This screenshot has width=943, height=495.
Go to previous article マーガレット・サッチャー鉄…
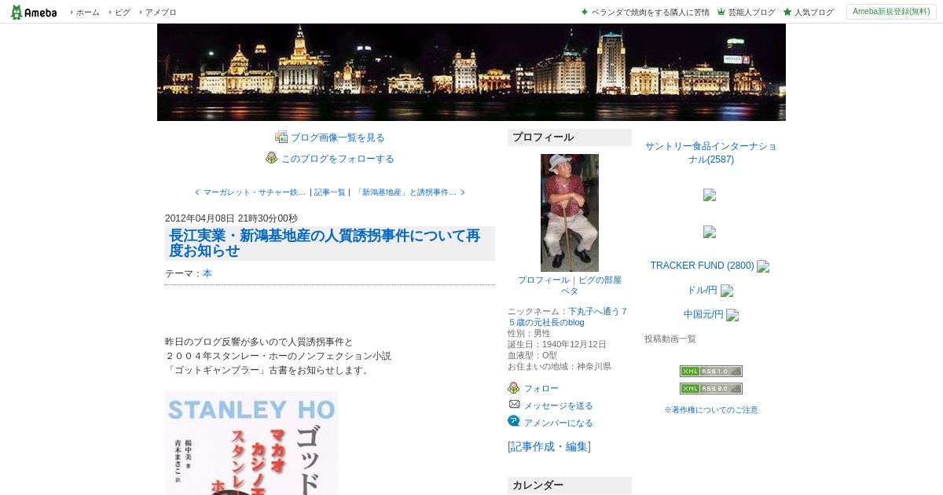pos(255,192)
